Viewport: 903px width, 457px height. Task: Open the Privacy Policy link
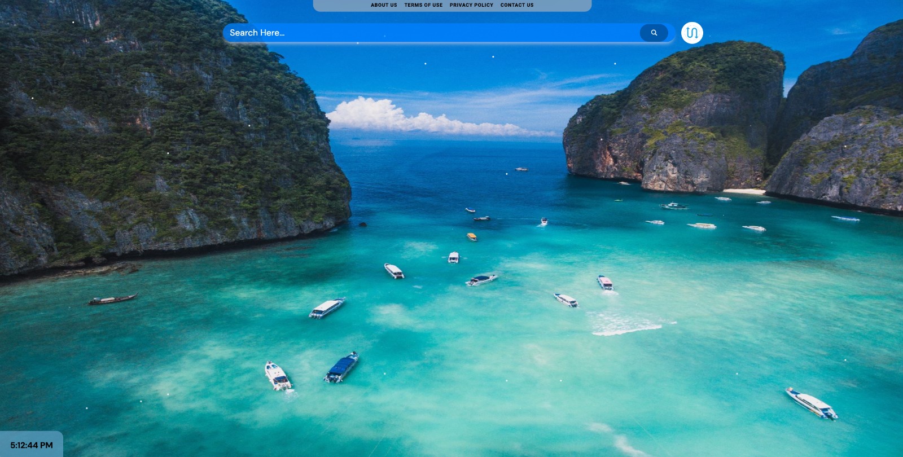(x=471, y=5)
